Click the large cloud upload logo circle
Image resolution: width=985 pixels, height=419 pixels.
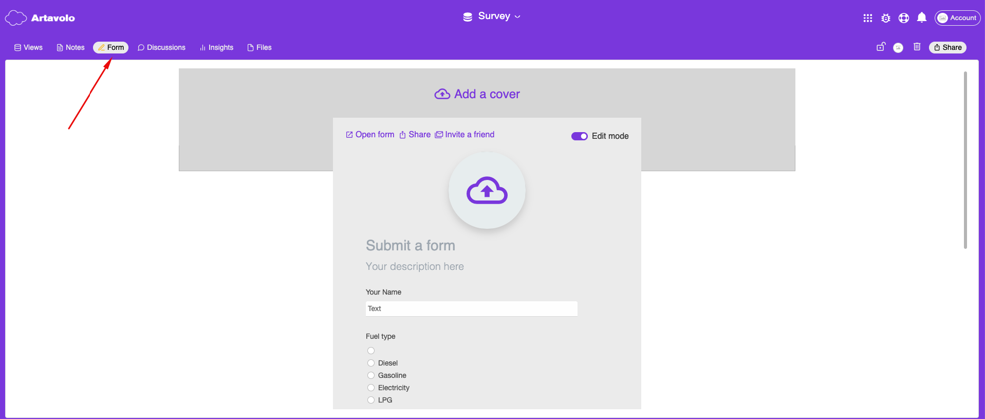point(487,190)
